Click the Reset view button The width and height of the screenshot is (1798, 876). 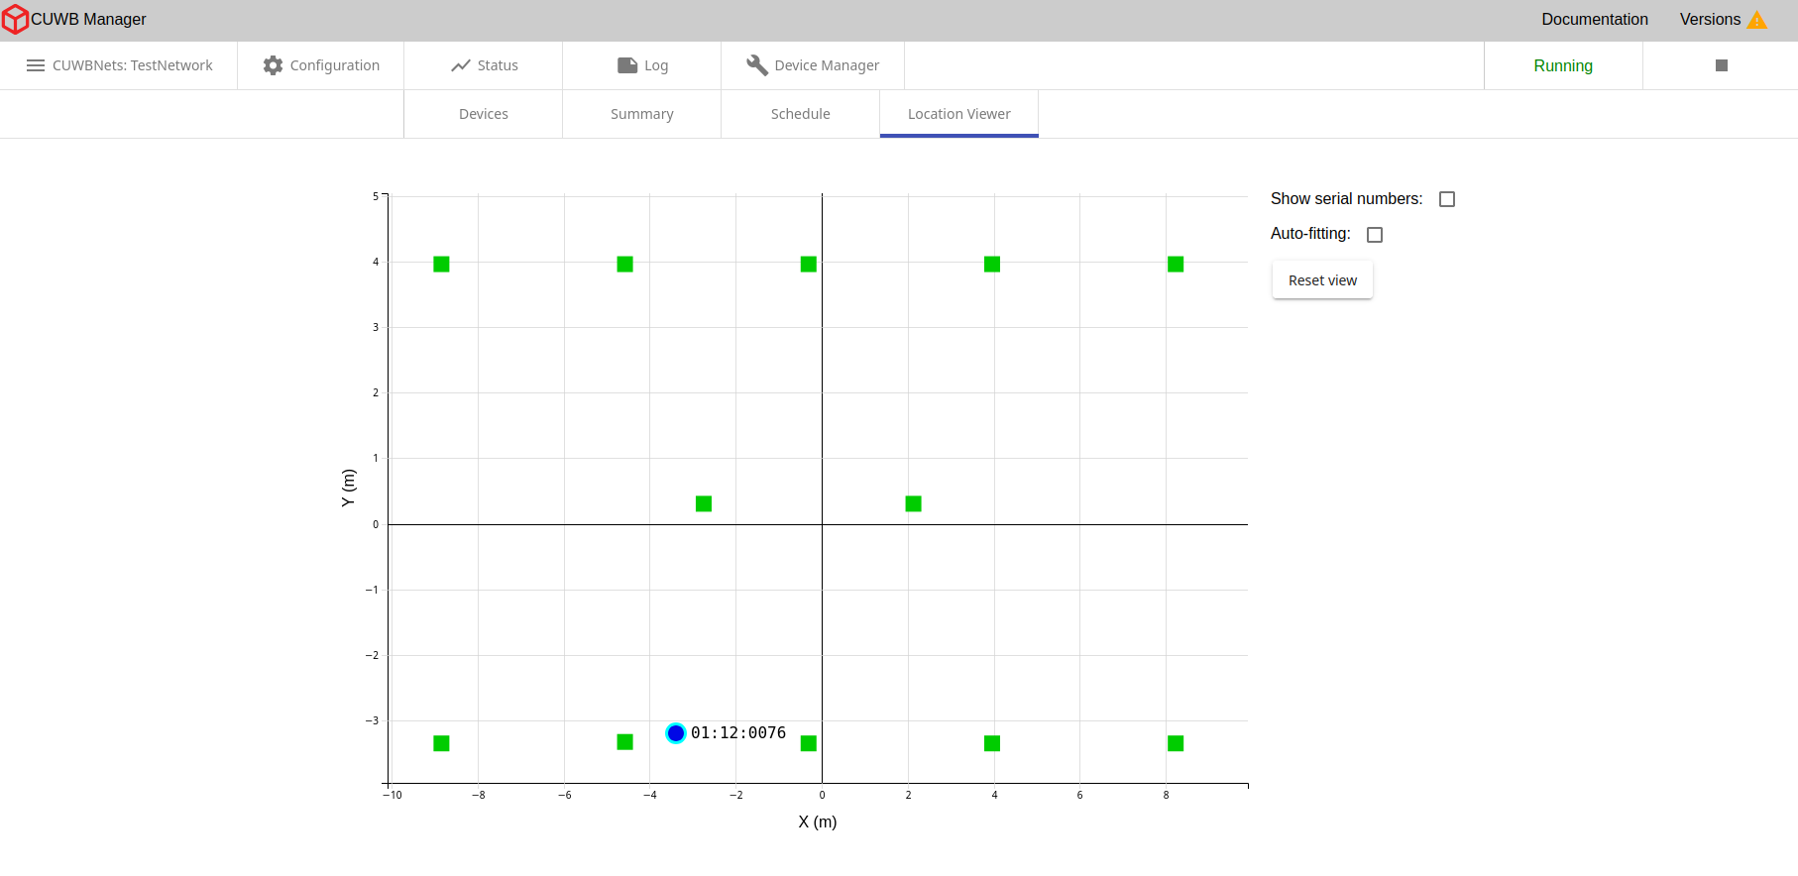(x=1322, y=280)
